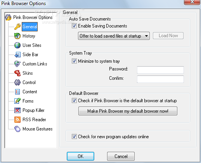Click Make Pink Browser my default browser now
Screen dimensions: 201x163
pos(128,111)
